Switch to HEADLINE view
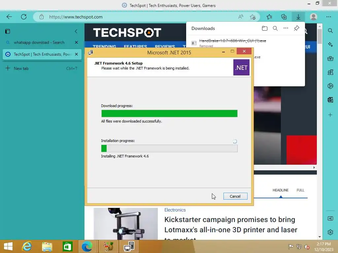Image resolution: width=338 pixels, height=253 pixels. (281, 190)
